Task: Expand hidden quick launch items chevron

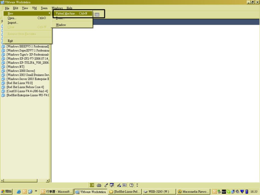Action: tap(36, 191)
